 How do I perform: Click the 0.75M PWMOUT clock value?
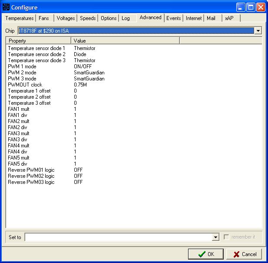tap(80, 85)
